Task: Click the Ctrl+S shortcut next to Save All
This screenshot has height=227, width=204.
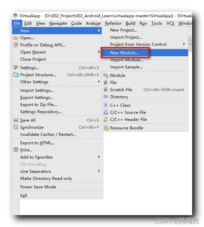Action: 93,120
